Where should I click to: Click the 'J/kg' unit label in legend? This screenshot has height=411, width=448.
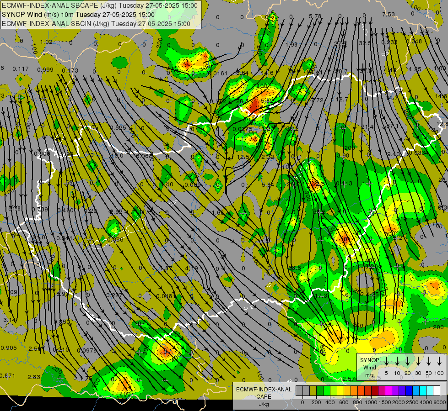264,404
